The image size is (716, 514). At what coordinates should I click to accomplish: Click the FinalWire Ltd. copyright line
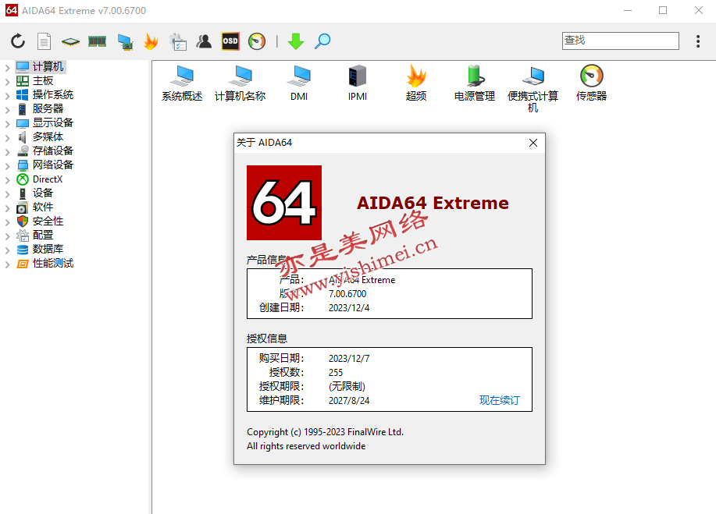tap(325, 432)
